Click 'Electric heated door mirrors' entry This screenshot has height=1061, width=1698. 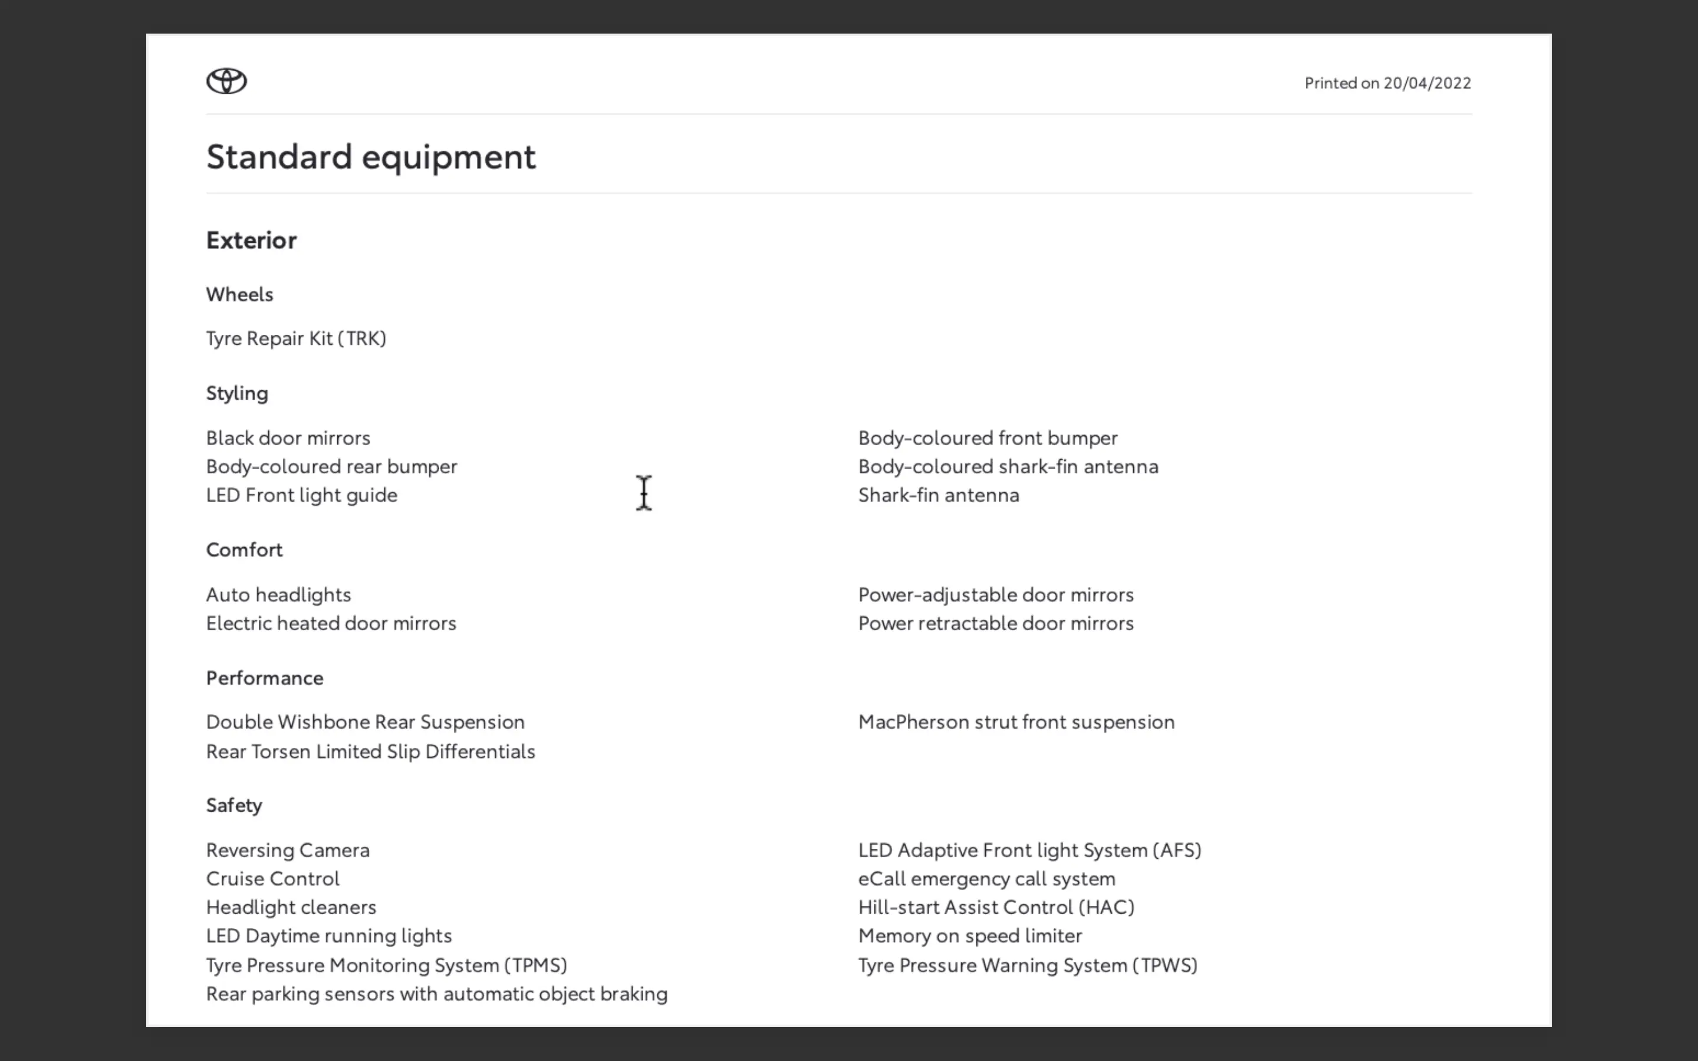pos(331,624)
